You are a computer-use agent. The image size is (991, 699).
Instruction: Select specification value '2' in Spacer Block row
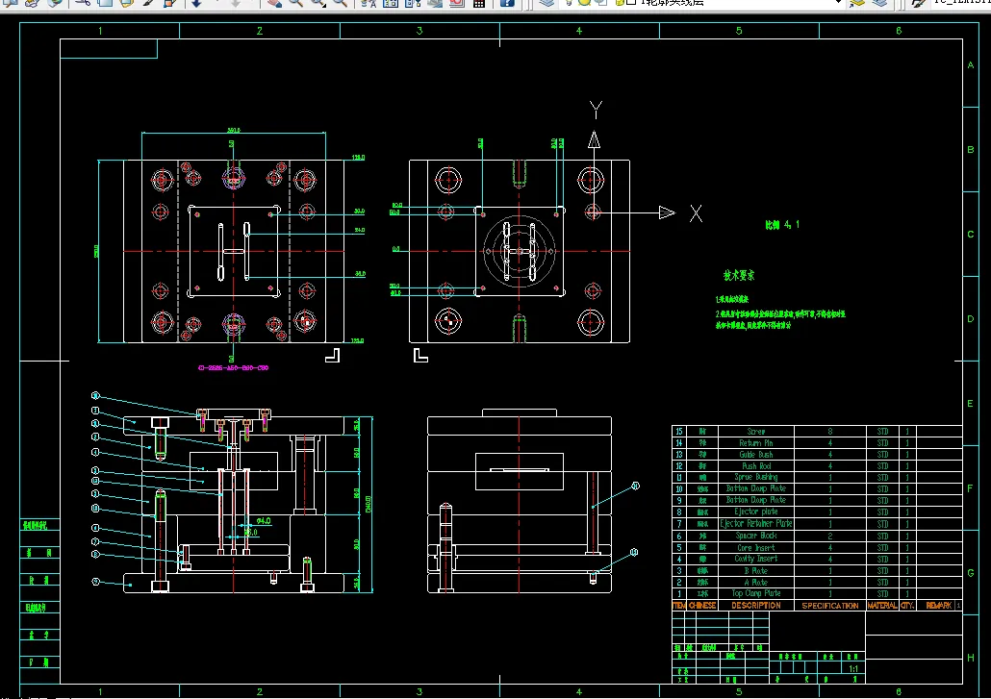(829, 536)
